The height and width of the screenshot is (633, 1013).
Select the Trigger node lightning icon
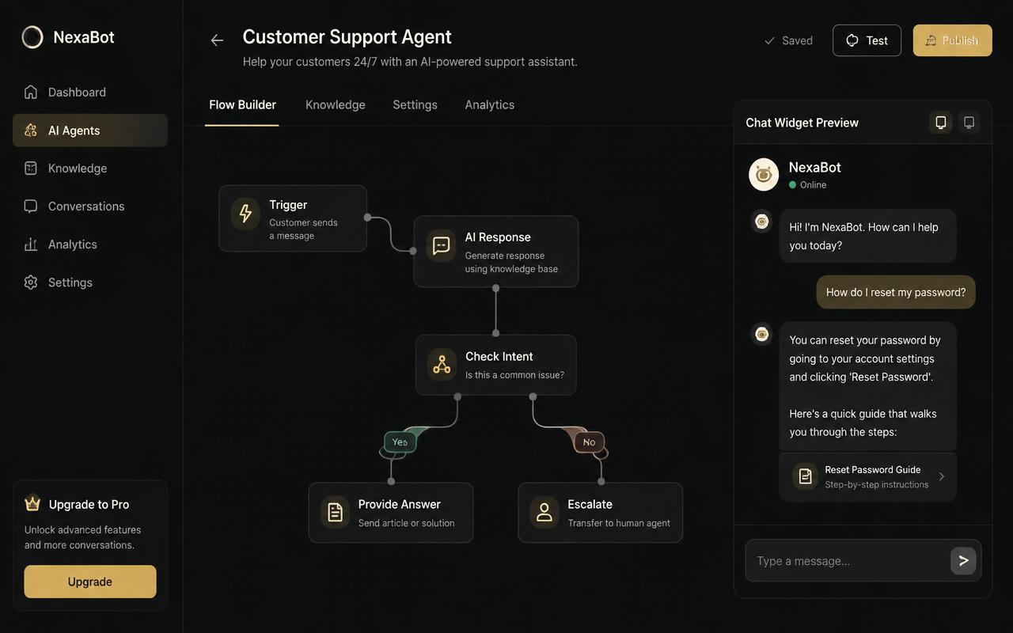click(245, 214)
